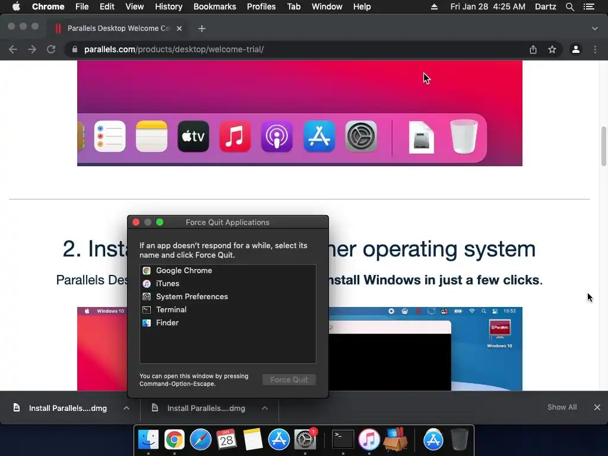
Task: Open Chrome three-dot menu
Action: pyautogui.click(x=595, y=49)
